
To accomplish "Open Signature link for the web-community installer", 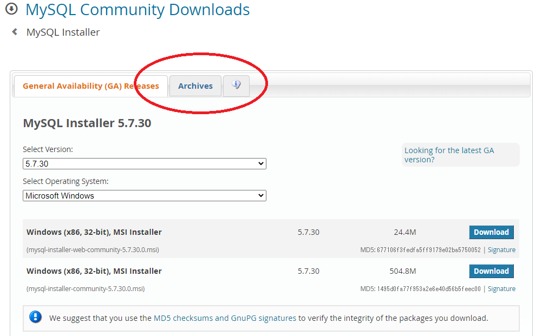I will coord(501,250).
